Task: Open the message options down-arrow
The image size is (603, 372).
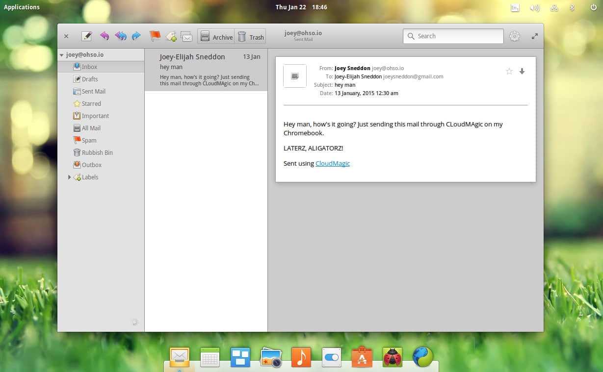Action: [x=522, y=71]
